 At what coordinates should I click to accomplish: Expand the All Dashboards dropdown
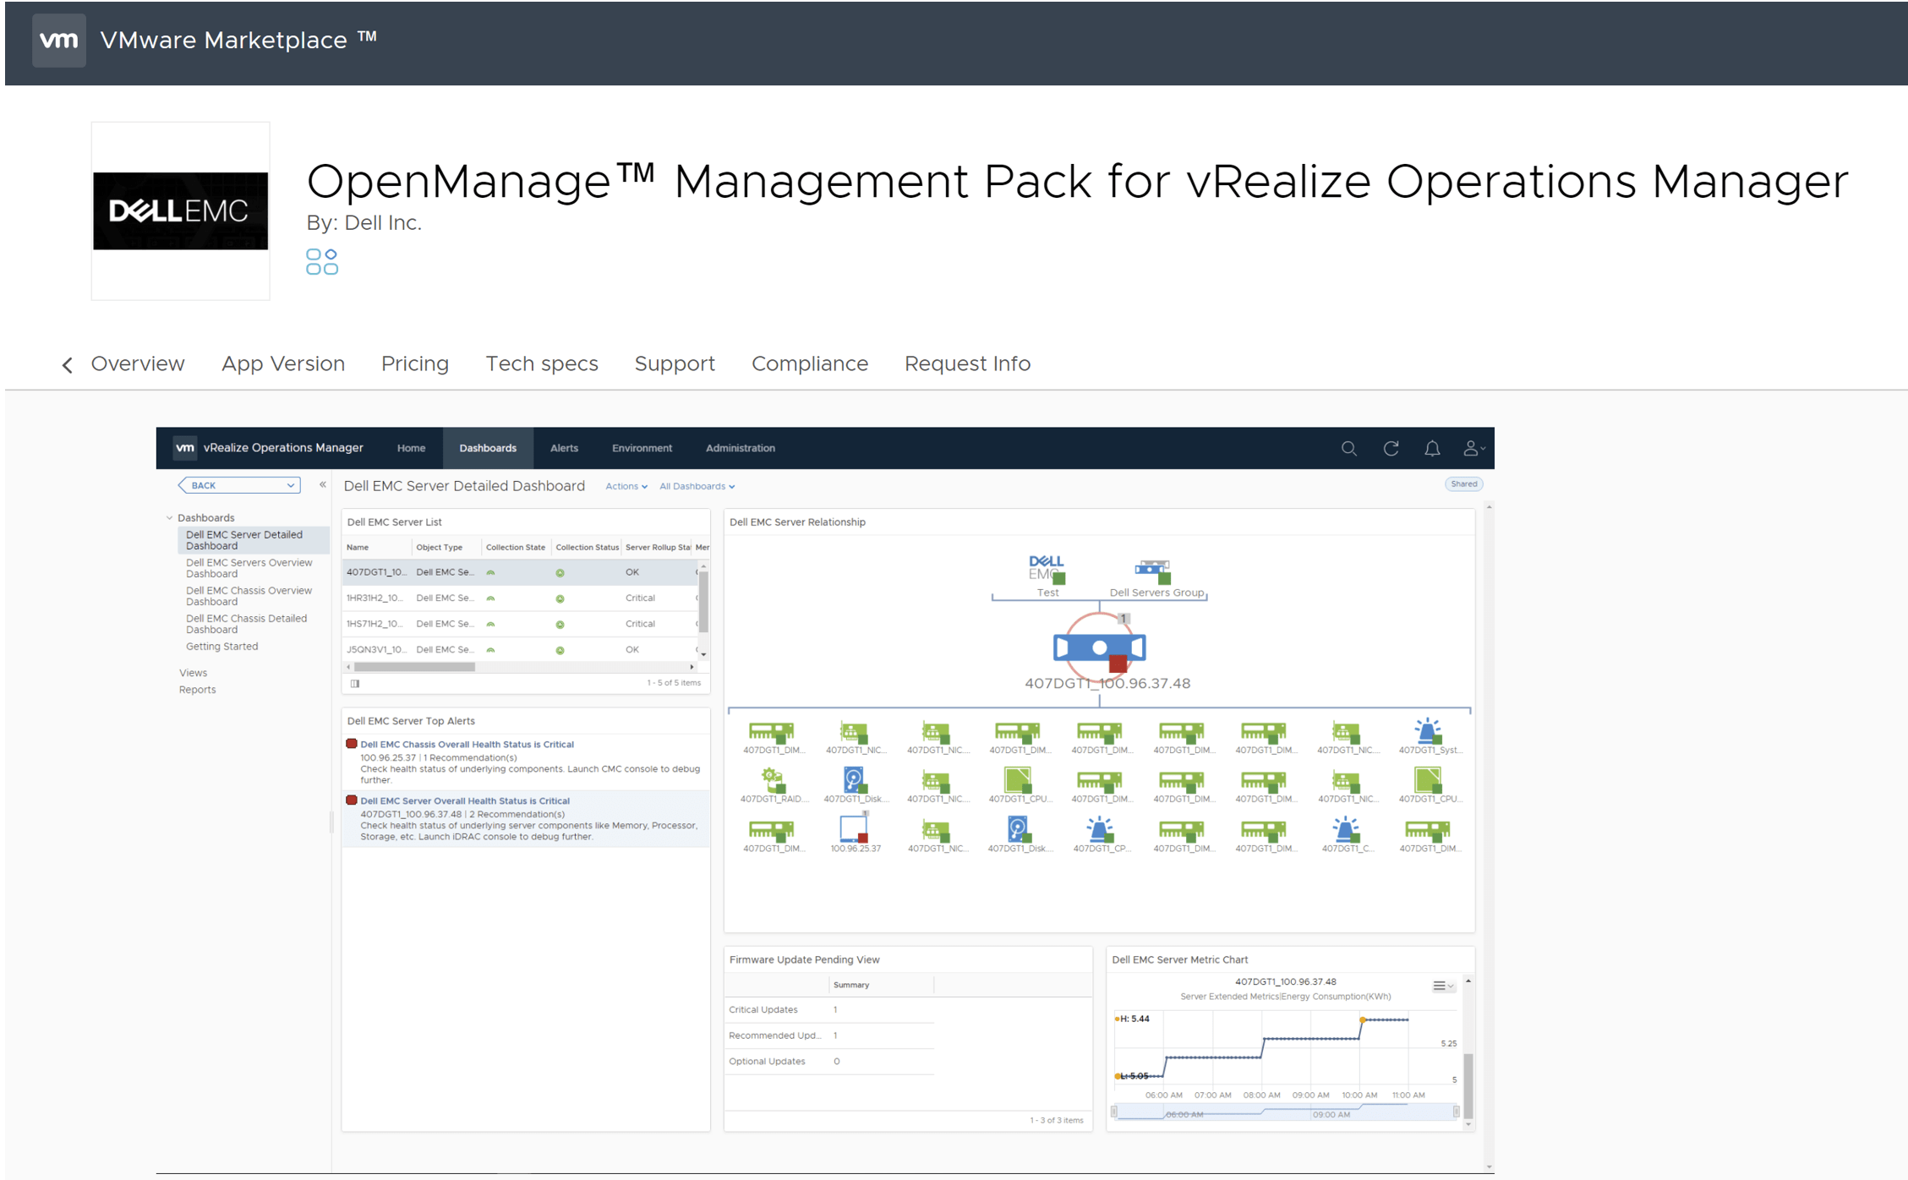(697, 486)
